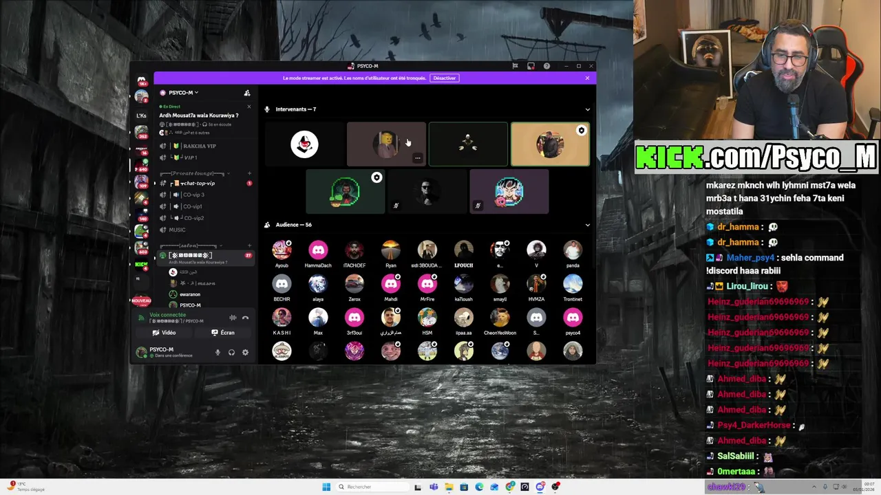Open audience member K A S H I
This screenshot has height=495, width=881.
282,320
